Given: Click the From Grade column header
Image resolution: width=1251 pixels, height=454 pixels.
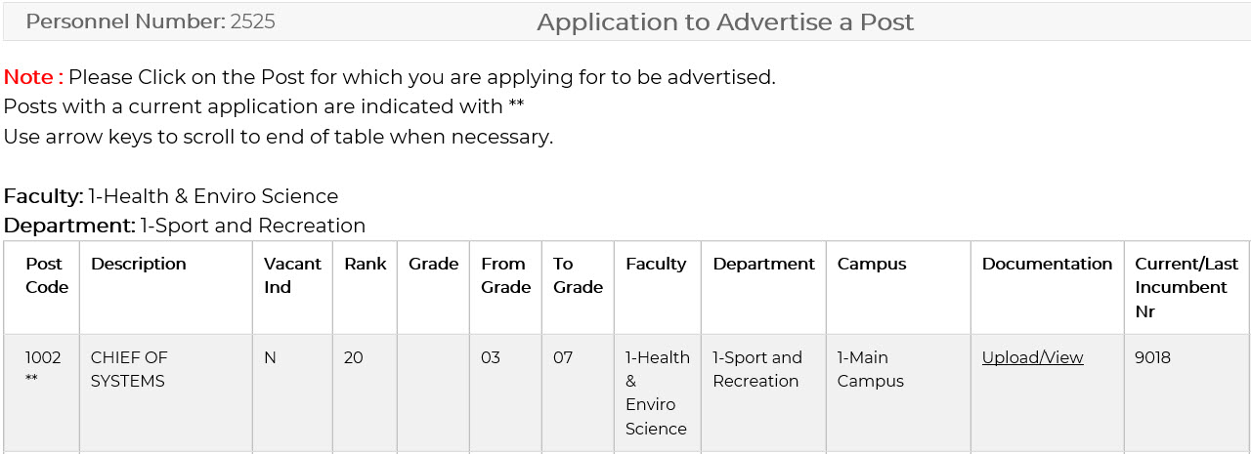Looking at the screenshot, I should (505, 275).
